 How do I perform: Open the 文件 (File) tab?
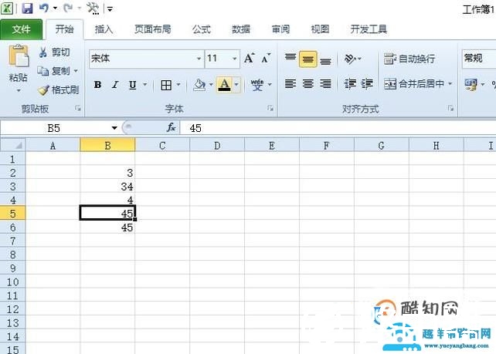[21, 29]
